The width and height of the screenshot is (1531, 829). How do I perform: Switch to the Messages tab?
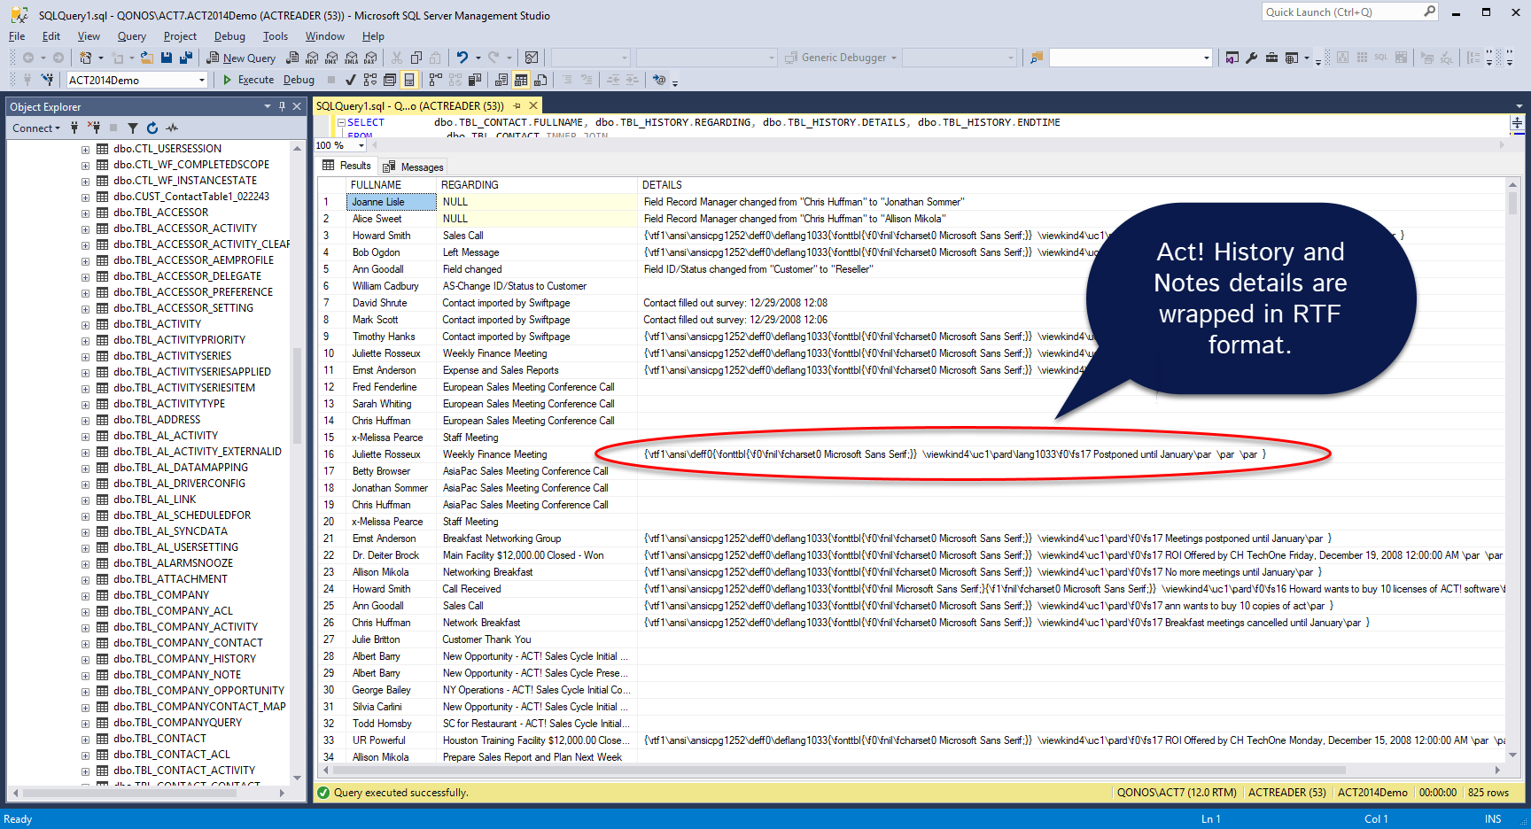tap(414, 167)
